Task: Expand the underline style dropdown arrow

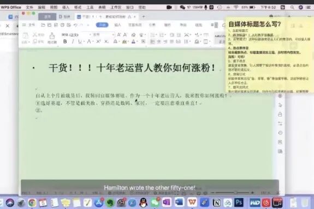Action: coord(84,41)
